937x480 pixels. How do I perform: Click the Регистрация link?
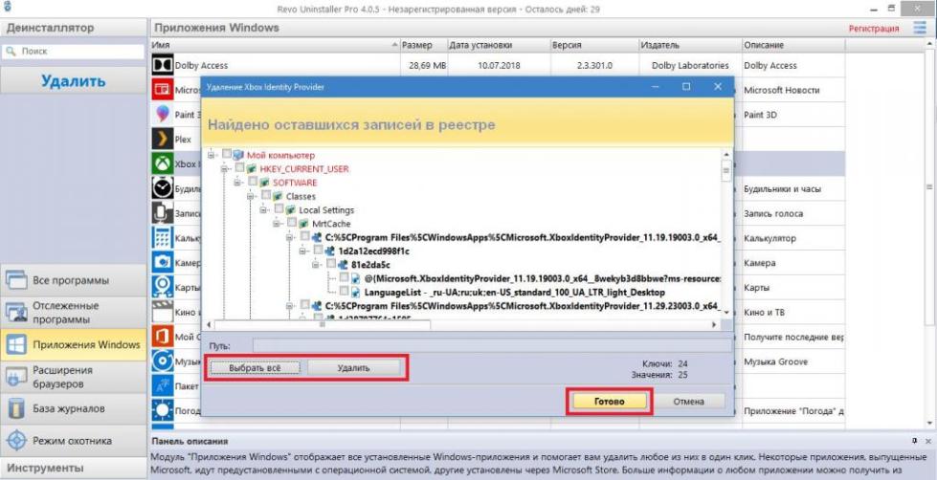[874, 28]
